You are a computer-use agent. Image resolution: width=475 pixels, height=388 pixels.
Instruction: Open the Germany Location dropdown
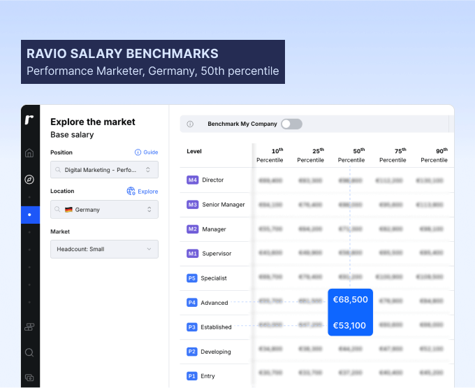pyautogui.click(x=104, y=209)
